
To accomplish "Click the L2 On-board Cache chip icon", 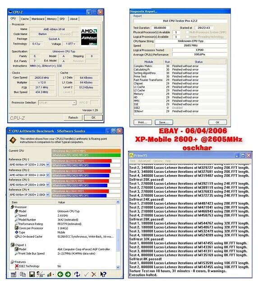I will (16, 237).
